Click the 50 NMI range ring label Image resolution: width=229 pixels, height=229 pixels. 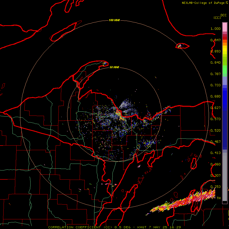(114, 67)
